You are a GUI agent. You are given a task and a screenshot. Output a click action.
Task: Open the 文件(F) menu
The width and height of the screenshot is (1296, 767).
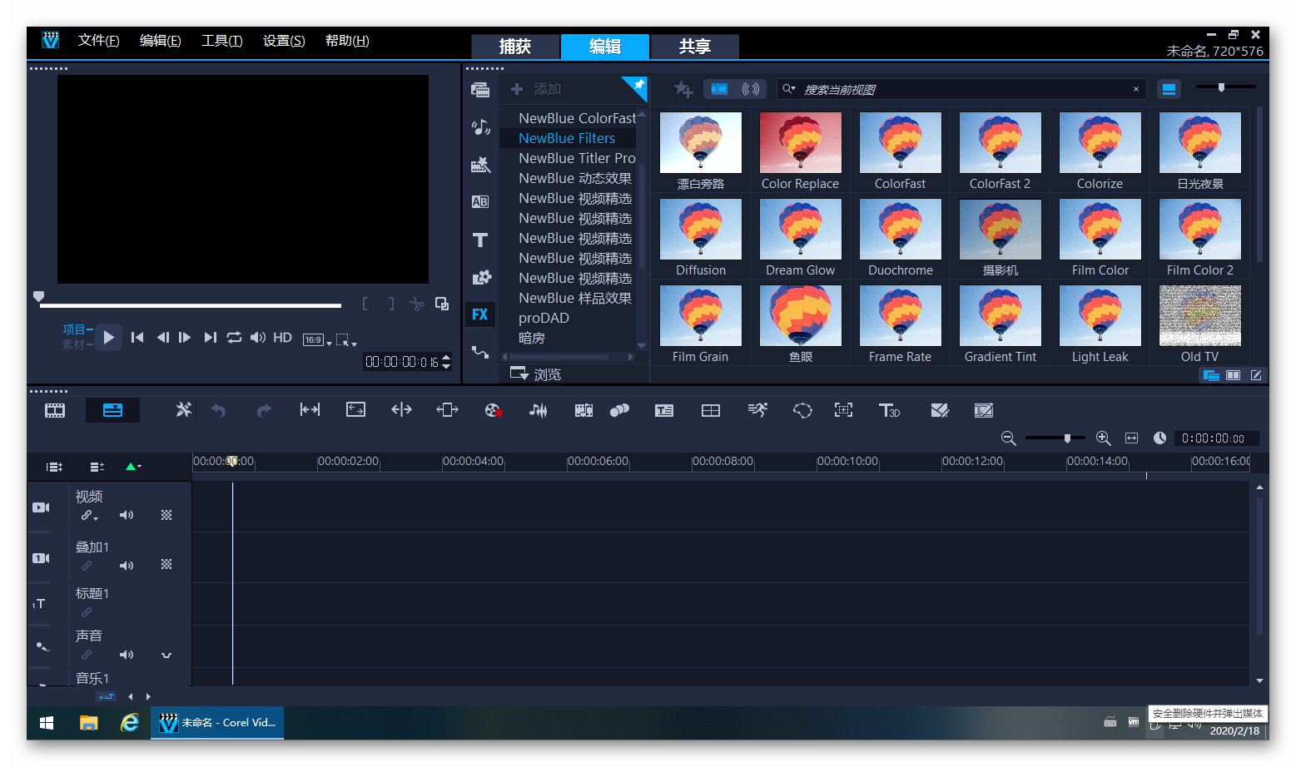98,41
